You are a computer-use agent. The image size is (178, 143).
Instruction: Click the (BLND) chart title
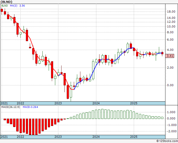6,2
